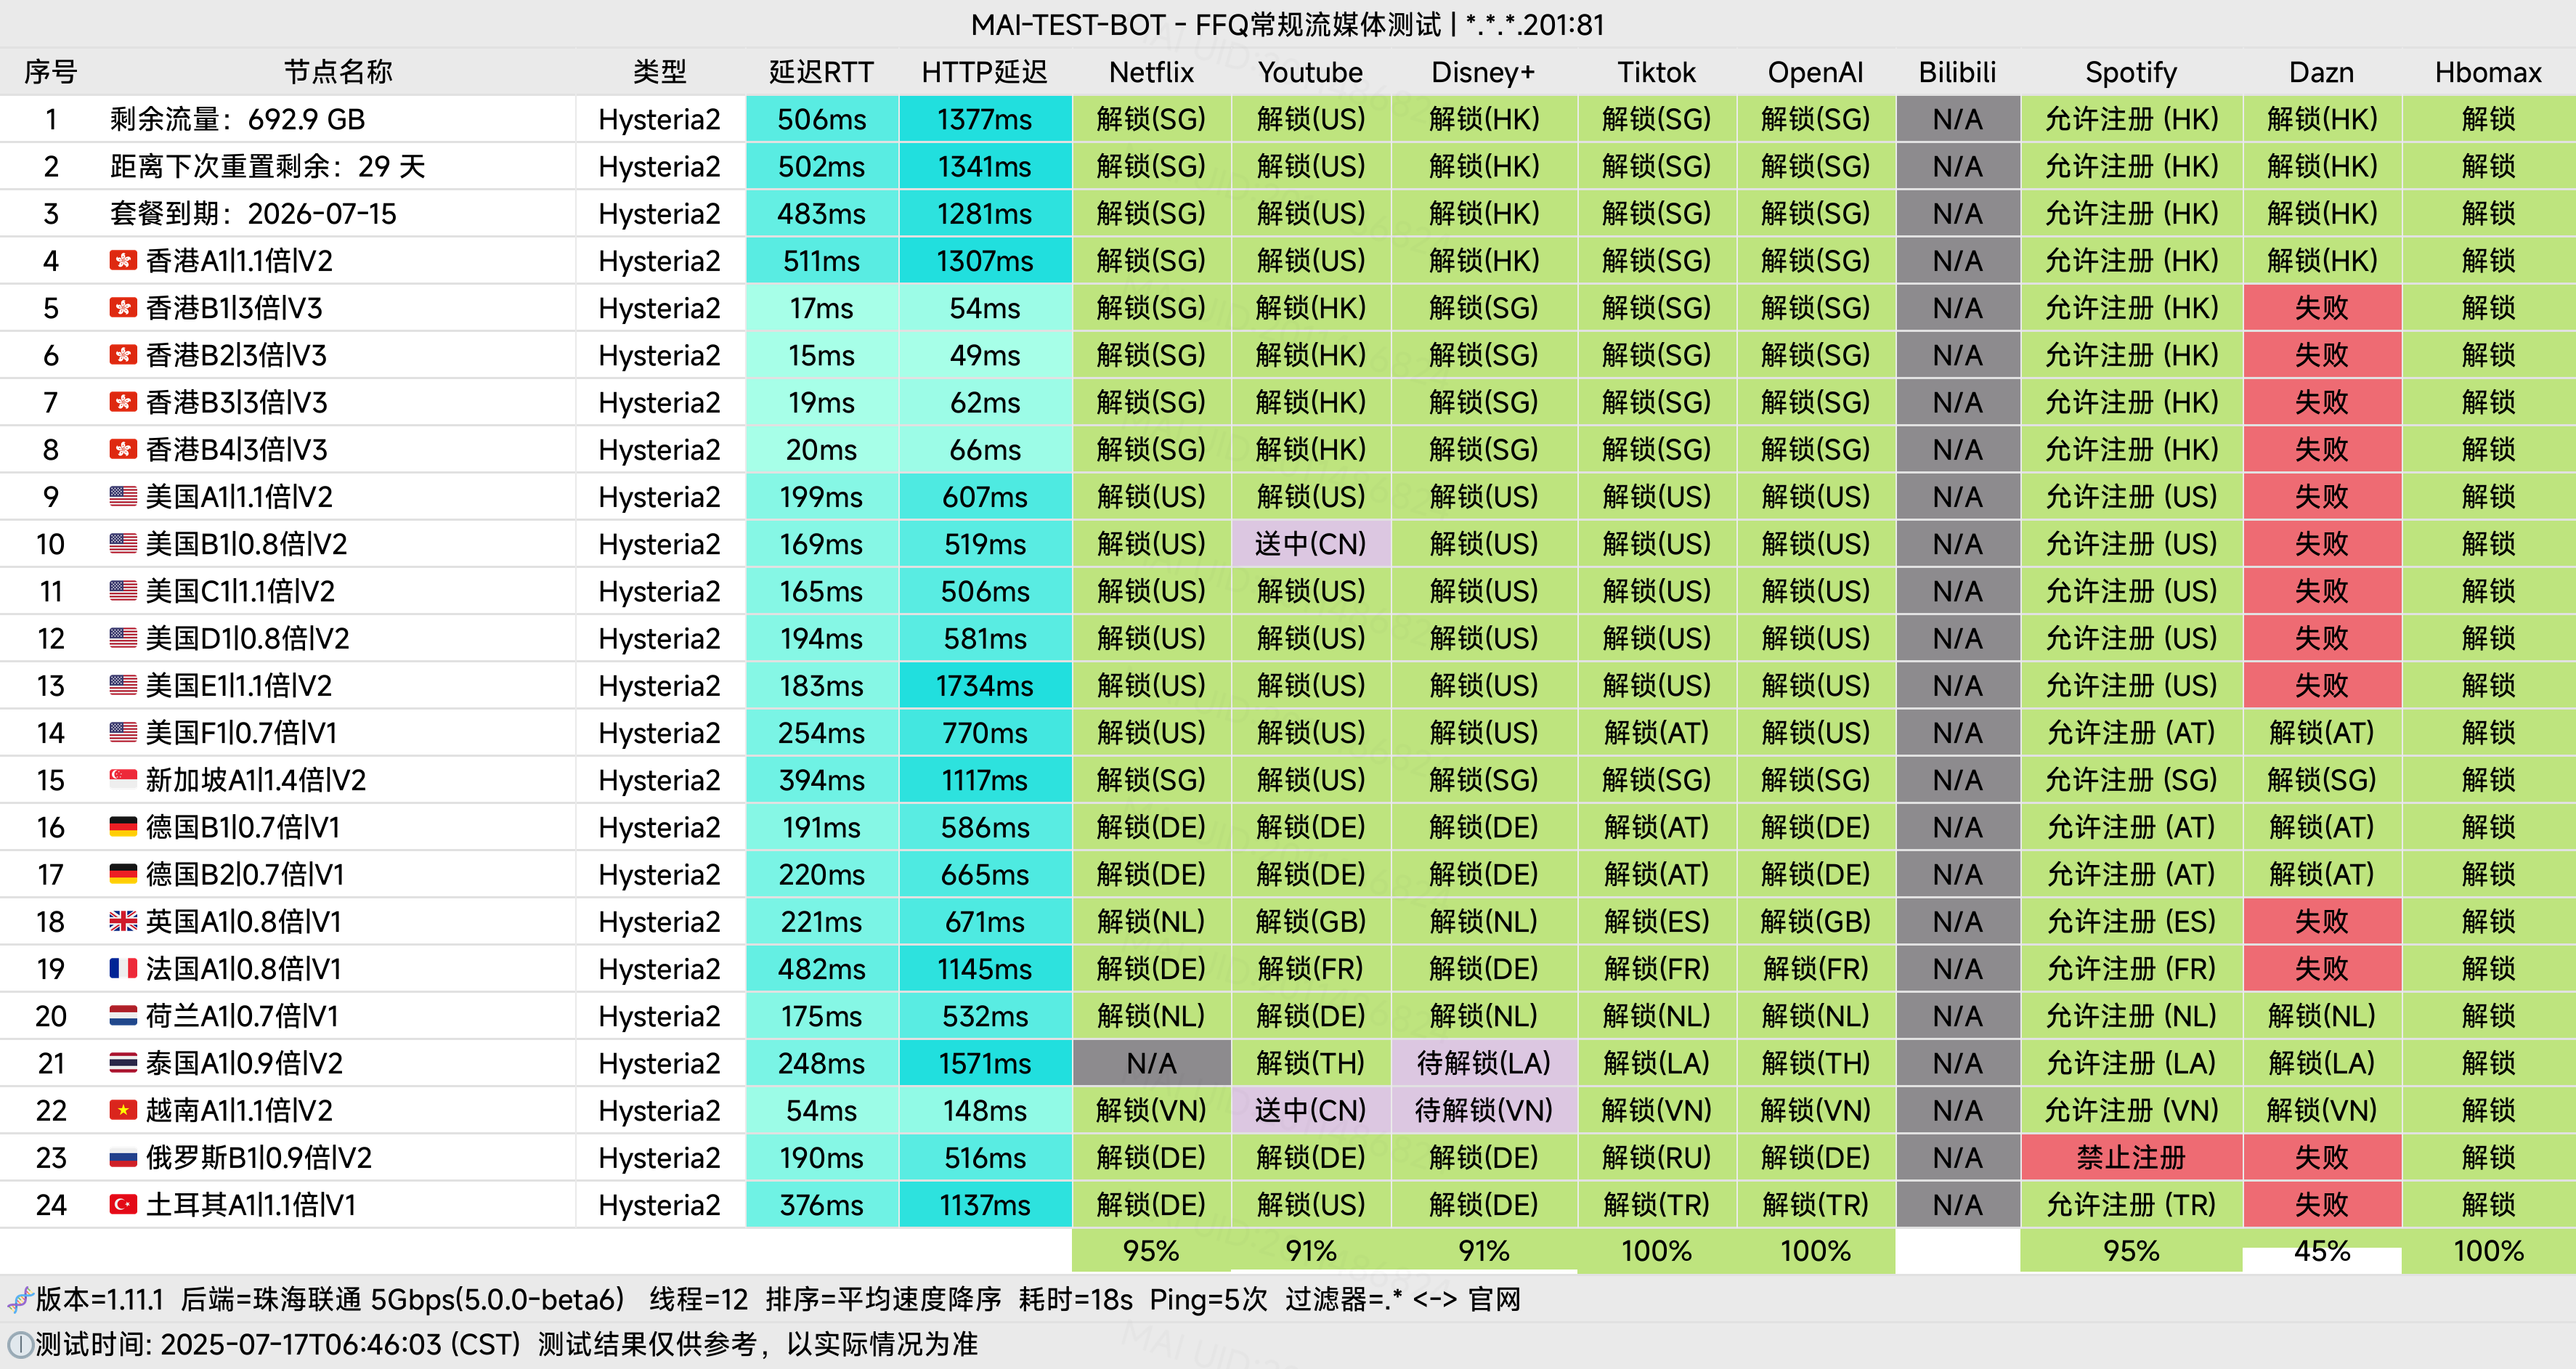Click the 95% Netflix summary cell
The height and width of the screenshot is (1369, 2576).
pyautogui.click(x=1151, y=1251)
